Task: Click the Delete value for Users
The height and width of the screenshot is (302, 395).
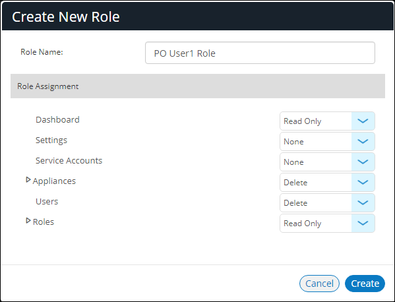Action: click(295, 203)
